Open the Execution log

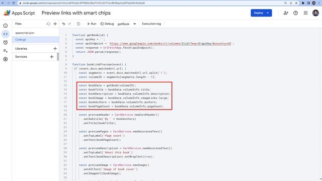click(x=151, y=24)
